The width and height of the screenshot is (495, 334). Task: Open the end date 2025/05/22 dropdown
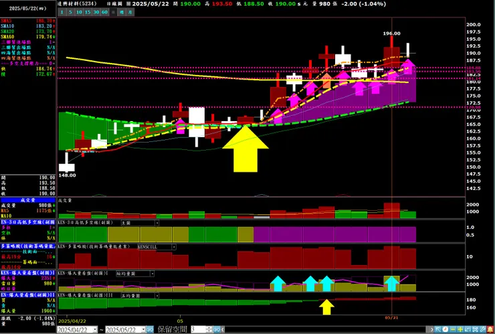click(144, 329)
